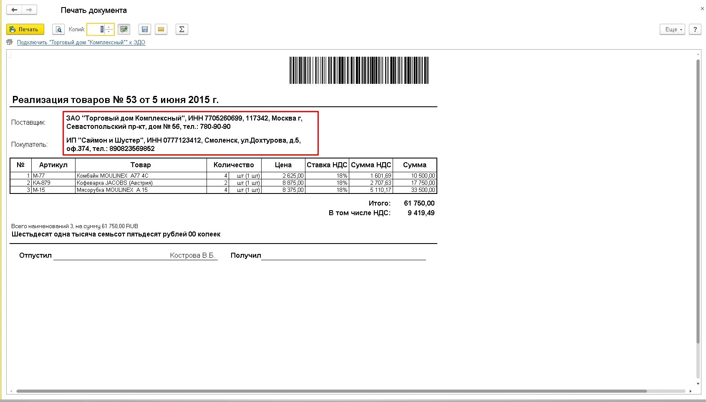Click the scroll down arrow of document
This screenshot has height=402, width=706.
click(698, 384)
